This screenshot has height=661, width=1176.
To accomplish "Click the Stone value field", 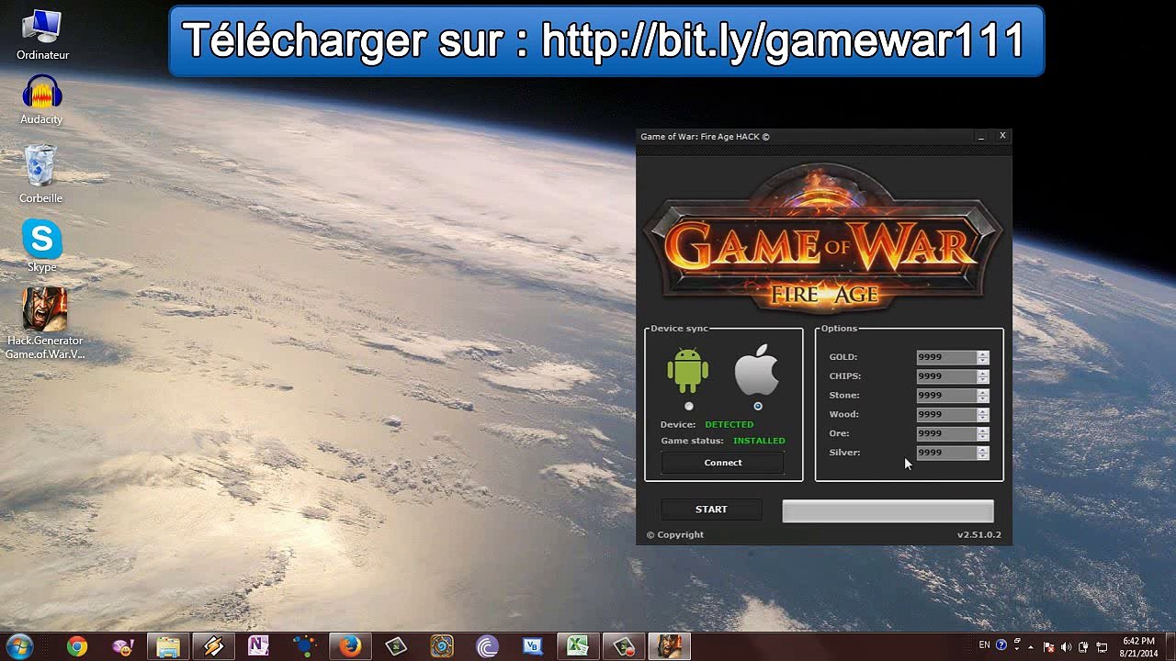I will (946, 396).
